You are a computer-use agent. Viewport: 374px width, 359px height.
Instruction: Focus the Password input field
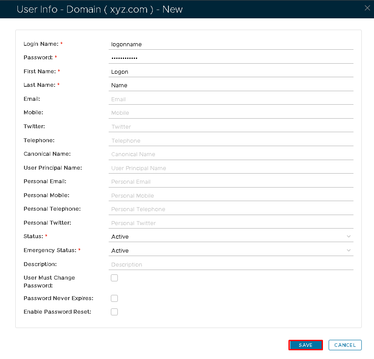pyautogui.click(x=231, y=58)
